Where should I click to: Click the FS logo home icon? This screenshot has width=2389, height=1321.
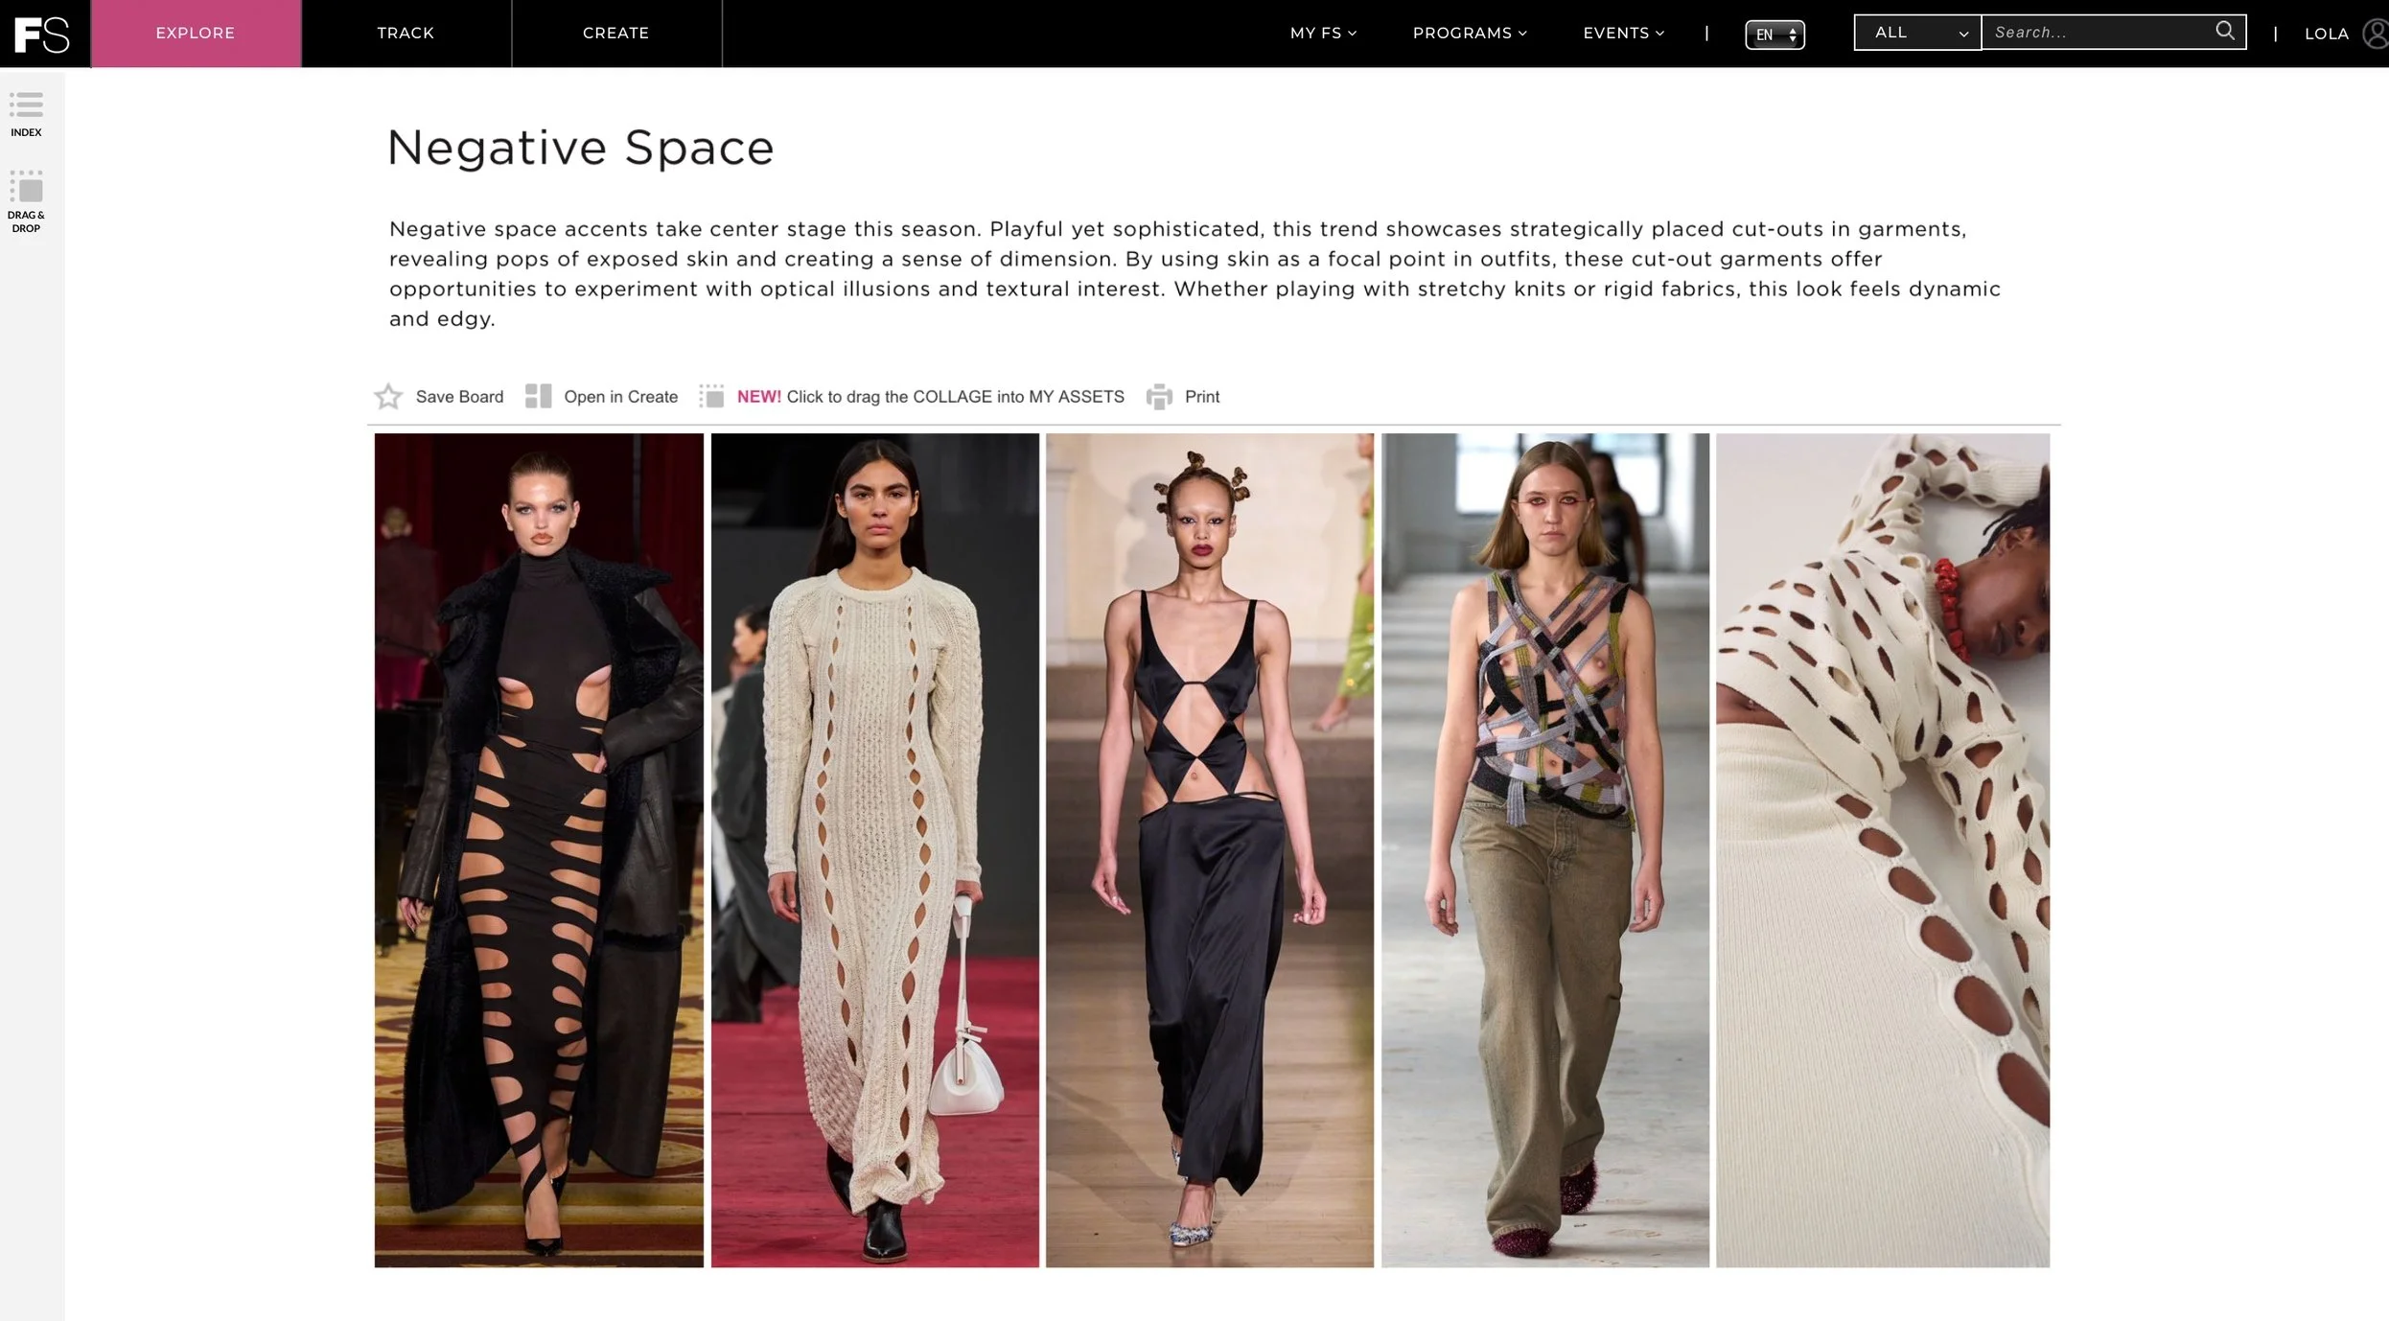coord(42,34)
